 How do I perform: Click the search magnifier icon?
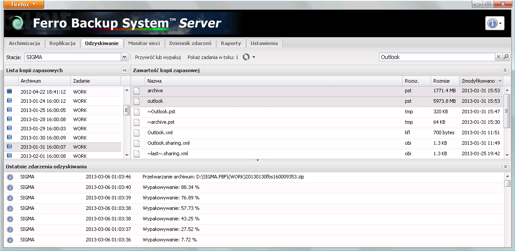click(x=506, y=57)
